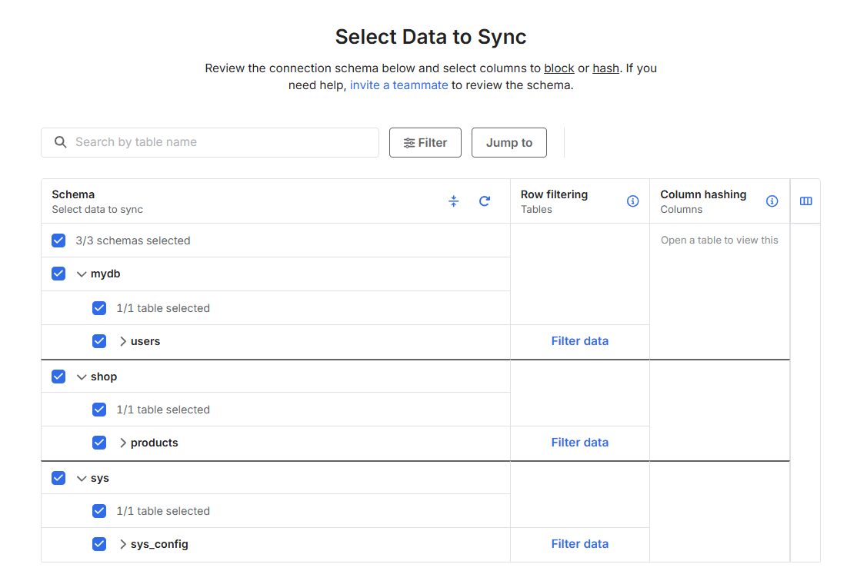Expand the sys_config table columns

pos(123,544)
